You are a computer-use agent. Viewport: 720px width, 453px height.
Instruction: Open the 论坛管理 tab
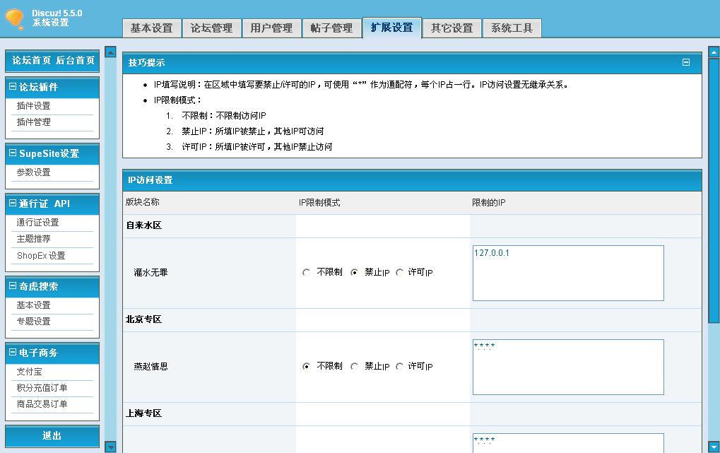[x=212, y=28]
